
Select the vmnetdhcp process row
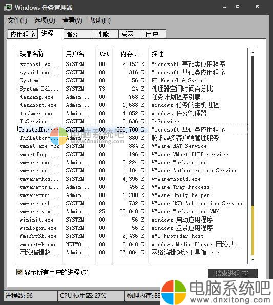(132, 154)
